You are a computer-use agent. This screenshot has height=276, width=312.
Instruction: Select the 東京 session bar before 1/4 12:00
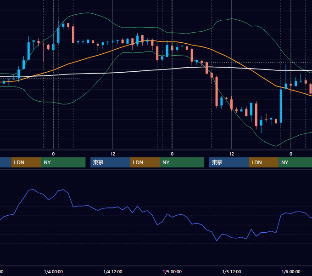coord(110,162)
